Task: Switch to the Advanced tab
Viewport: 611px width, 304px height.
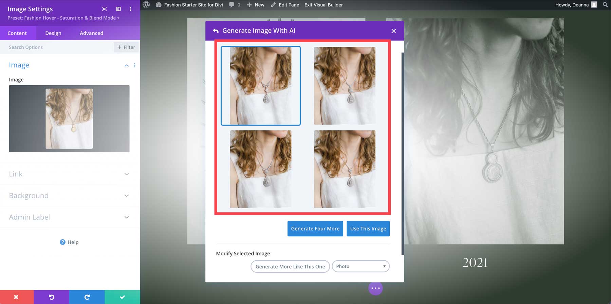Action: tap(91, 33)
